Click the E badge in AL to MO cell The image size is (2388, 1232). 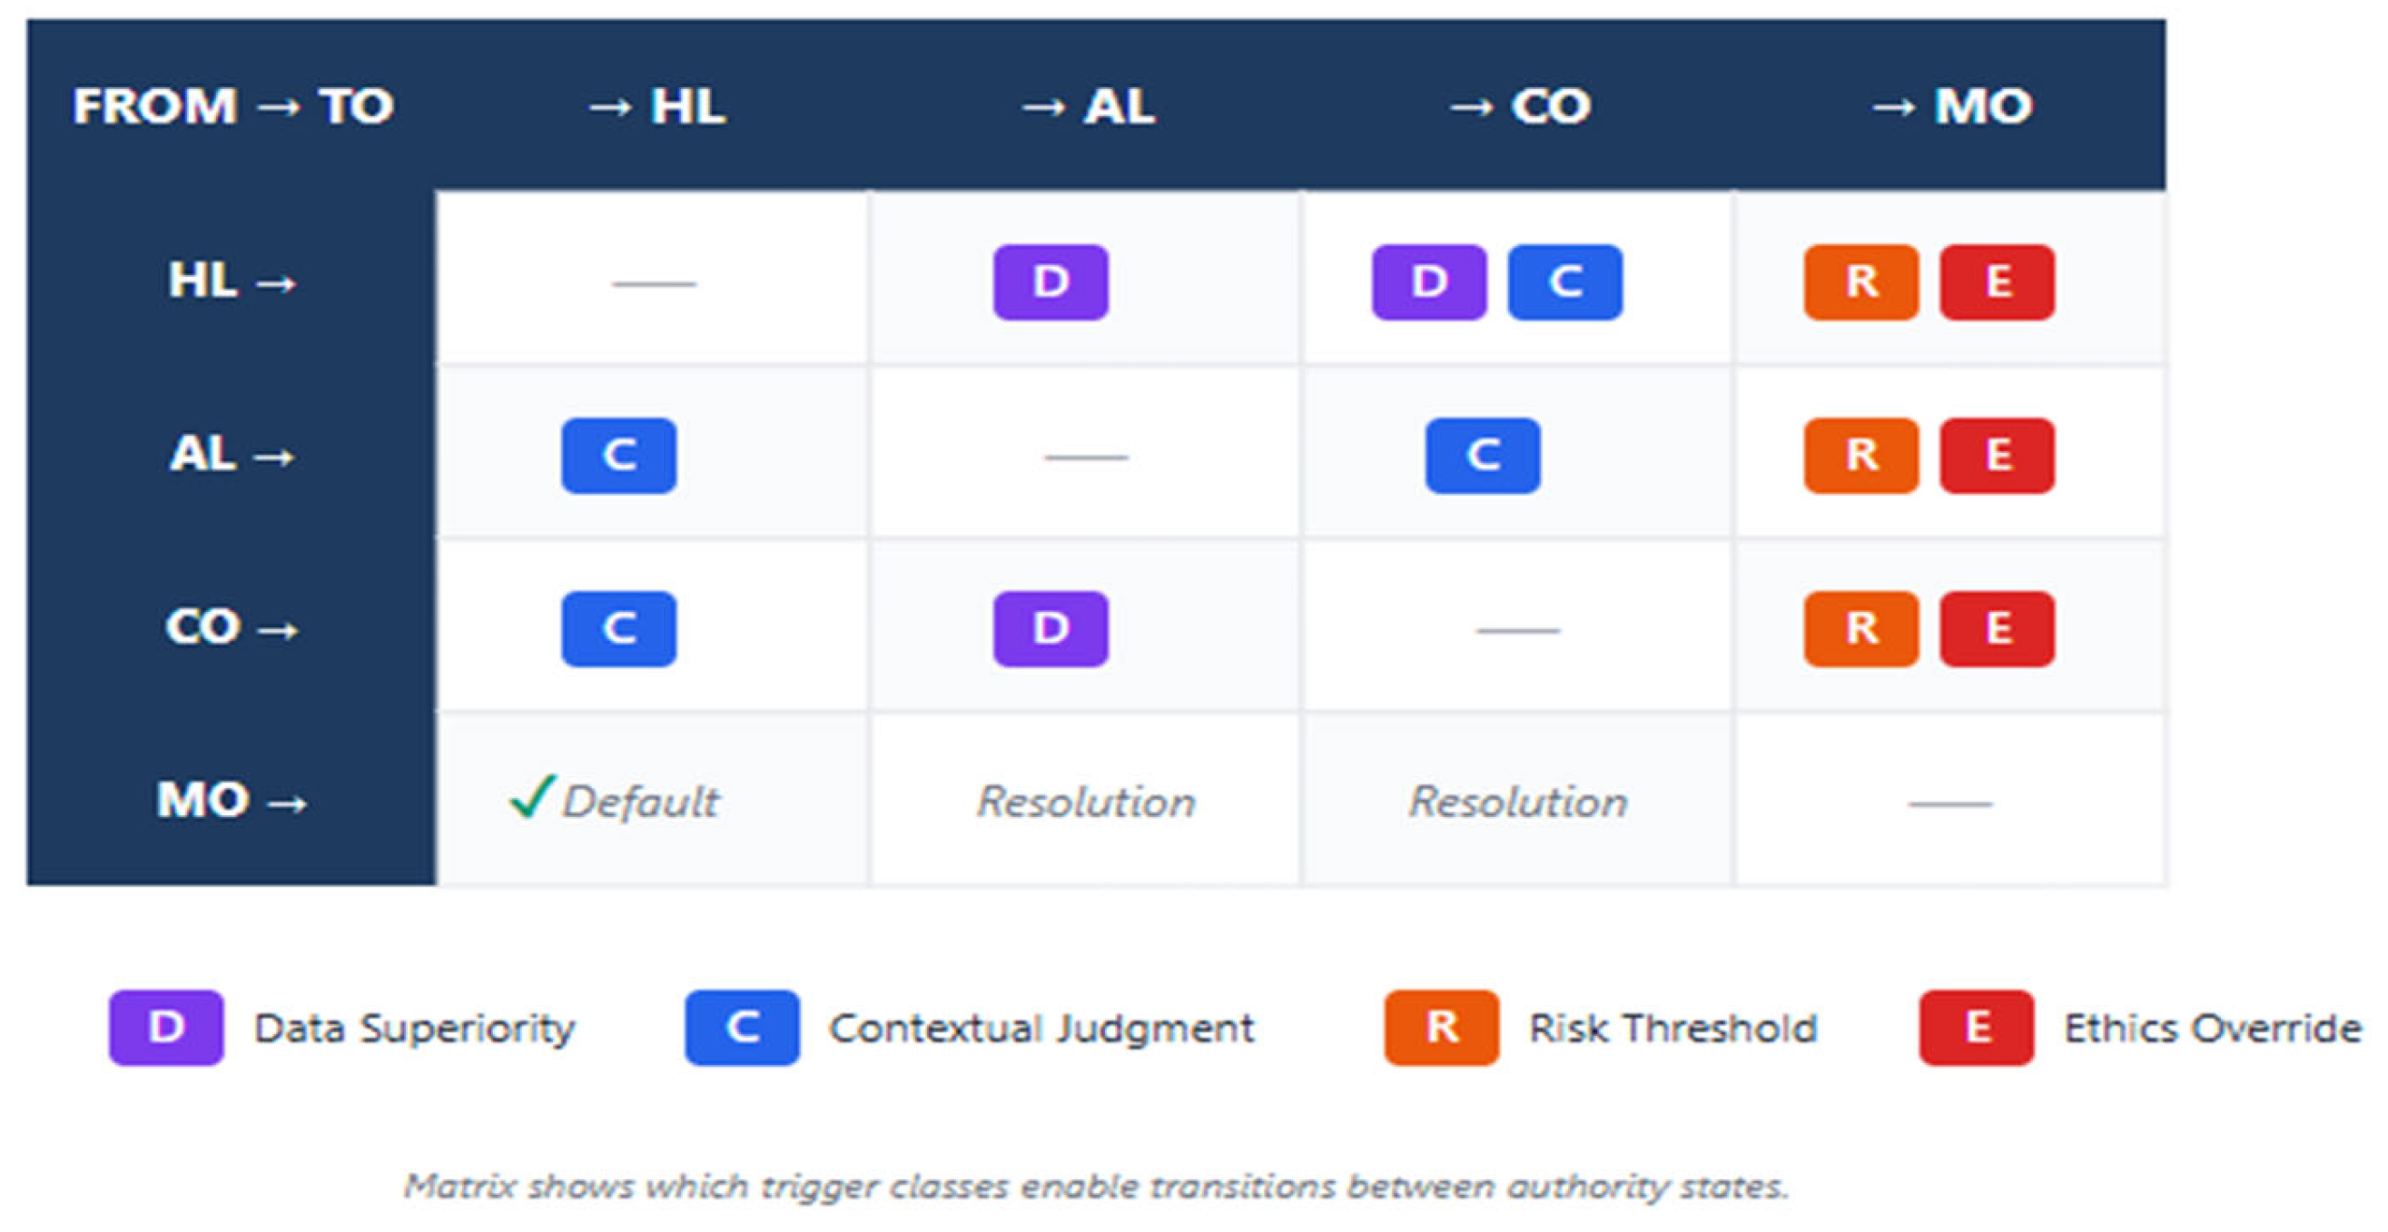[1997, 455]
